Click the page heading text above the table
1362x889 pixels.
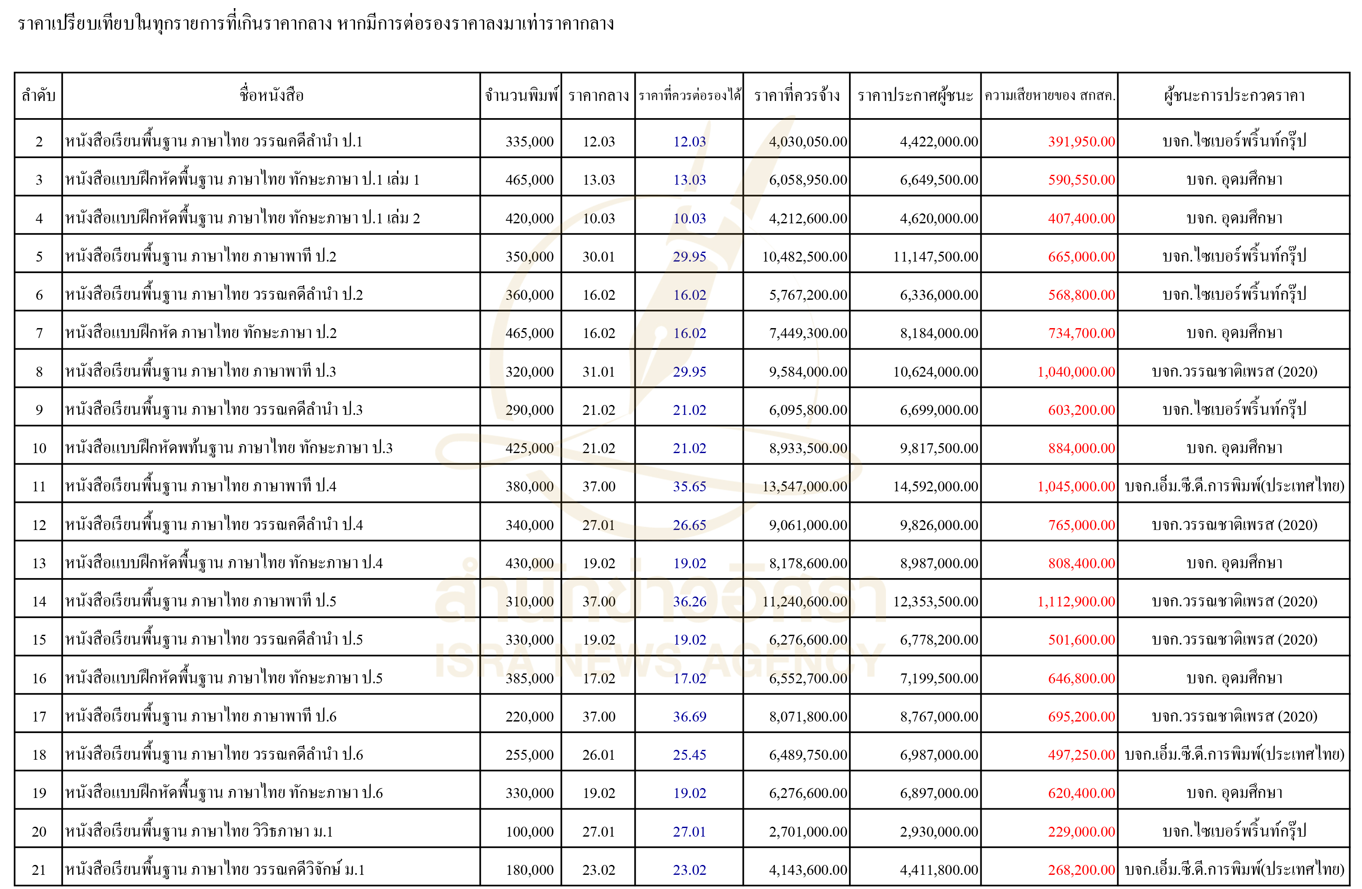click(315, 24)
